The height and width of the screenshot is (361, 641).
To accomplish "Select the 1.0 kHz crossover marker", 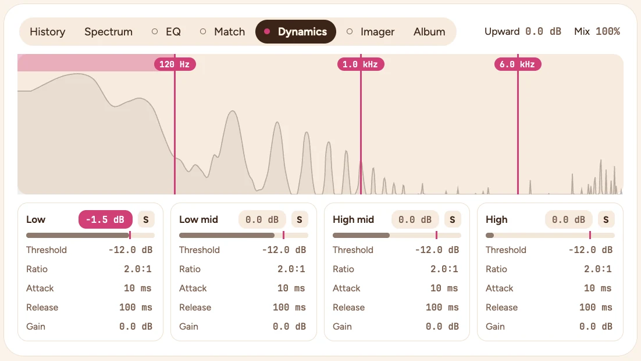I will [x=361, y=64].
